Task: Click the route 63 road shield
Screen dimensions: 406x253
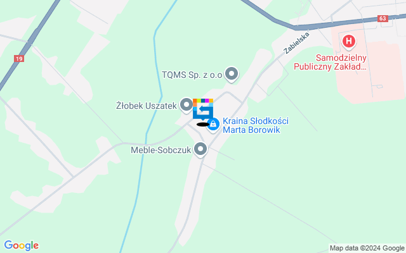Action: [x=383, y=18]
